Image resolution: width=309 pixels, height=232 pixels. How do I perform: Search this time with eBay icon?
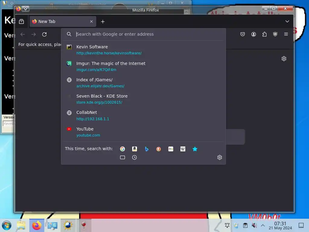point(171,149)
